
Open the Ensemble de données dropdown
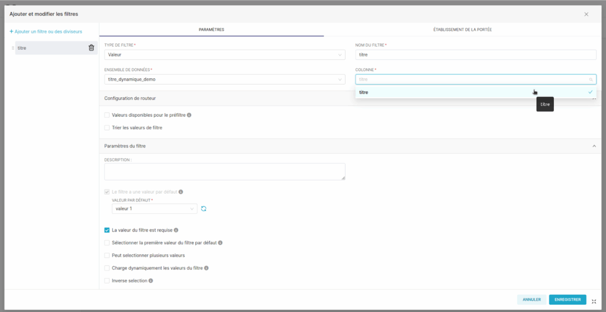pyautogui.click(x=224, y=79)
